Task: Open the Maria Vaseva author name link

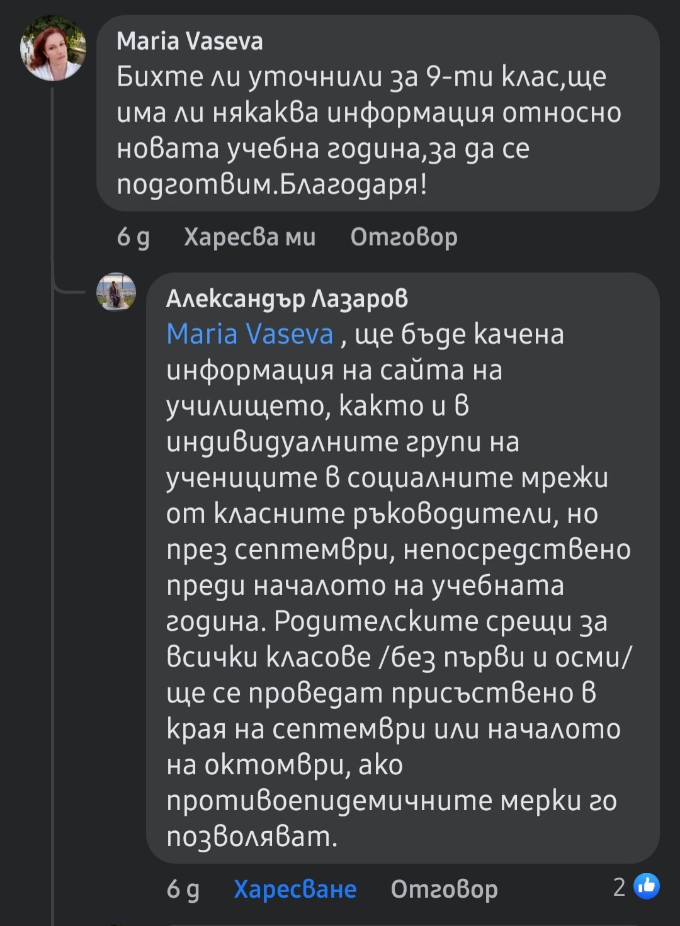Action: (x=190, y=42)
